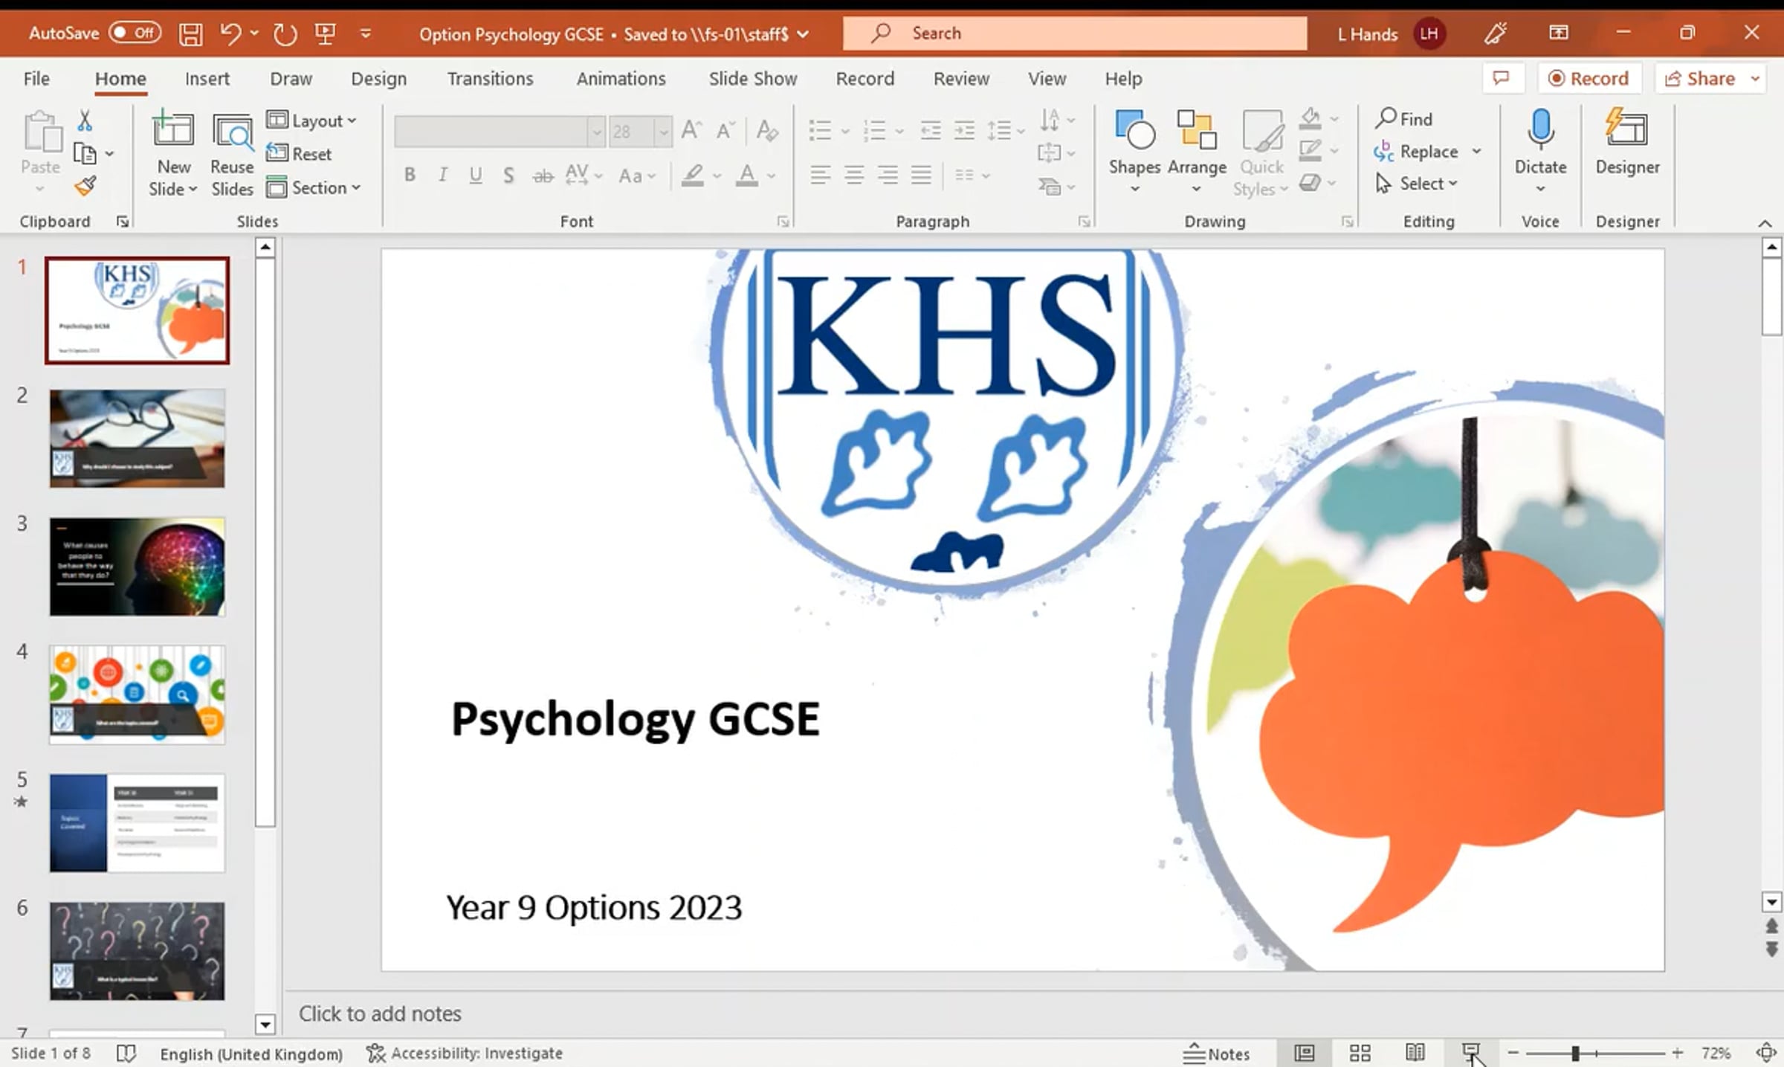Clear all formatting from text
This screenshot has height=1067, width=1784.
(x=766, y=131)
